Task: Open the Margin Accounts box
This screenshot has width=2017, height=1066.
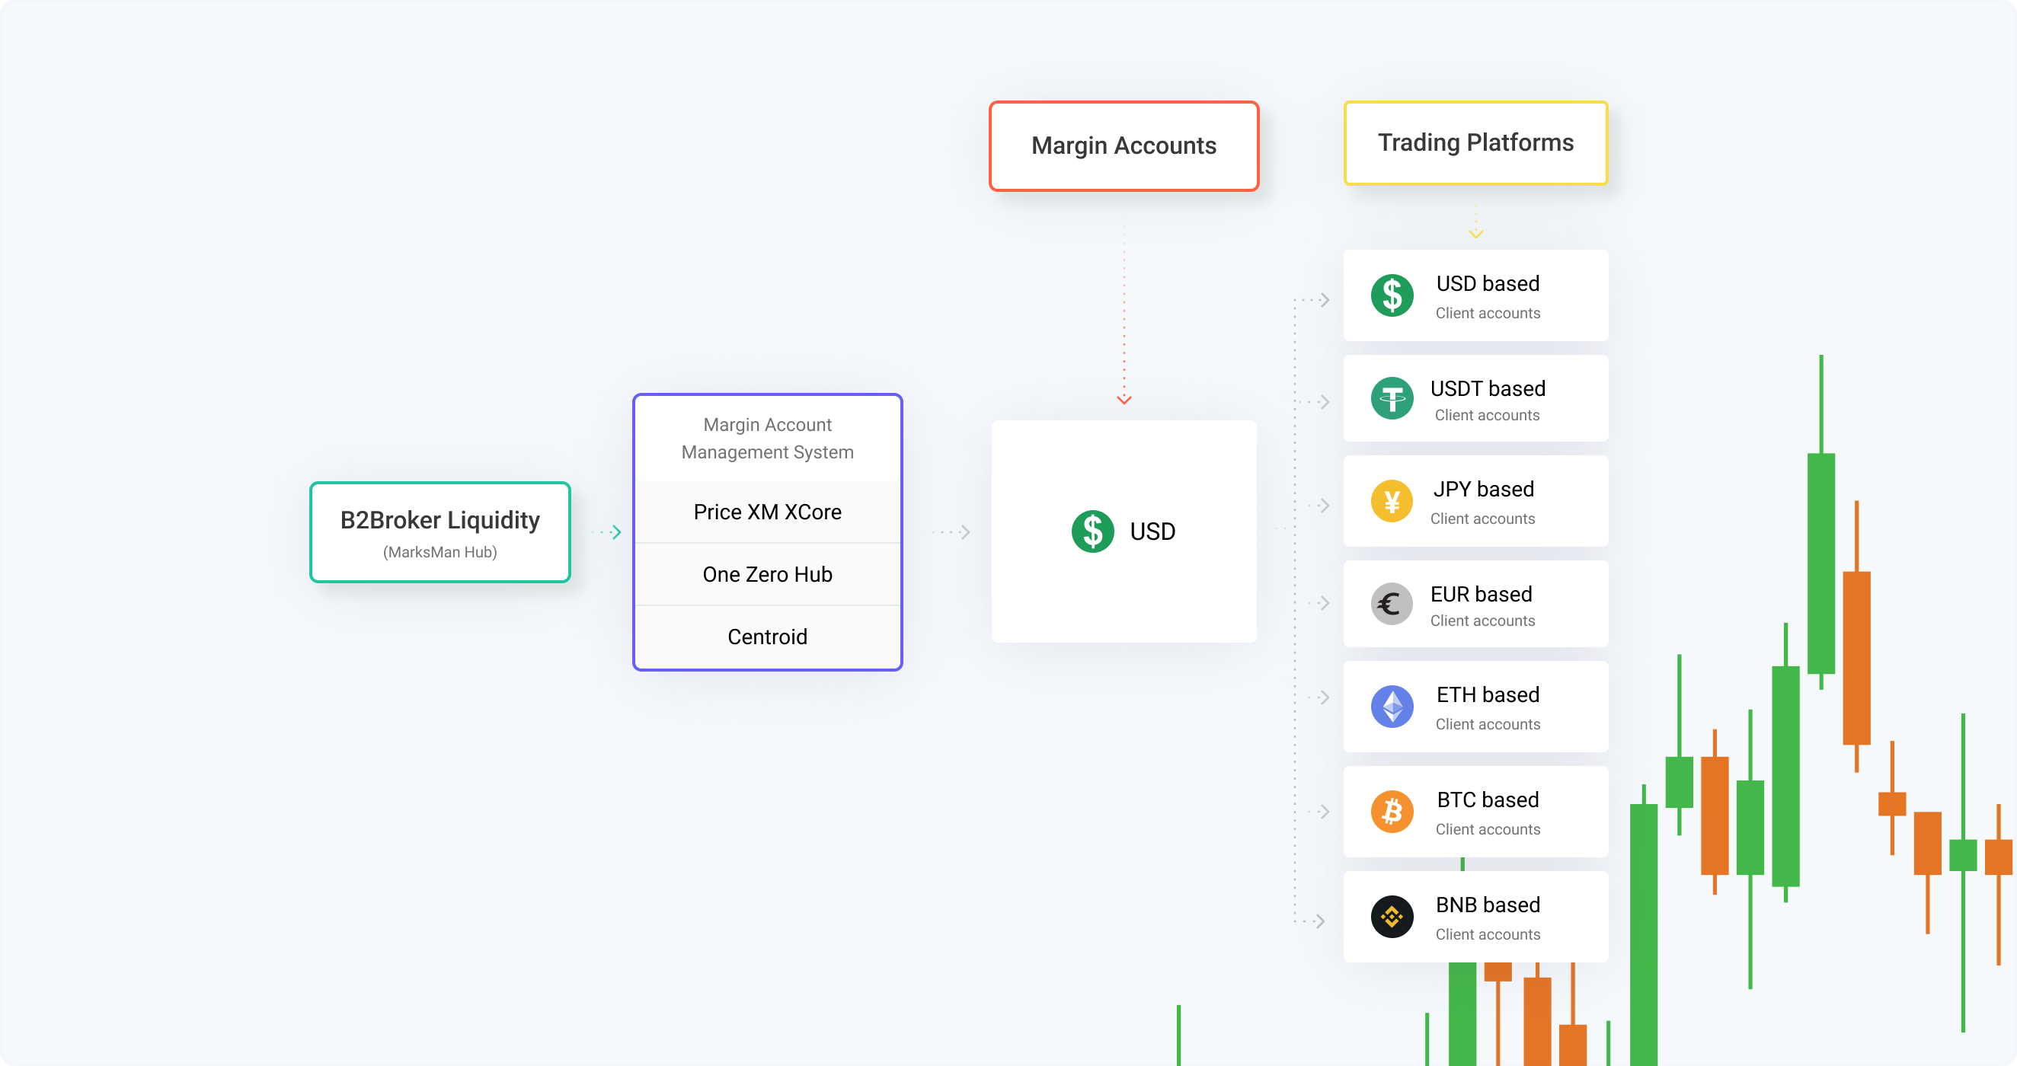Action: [1124, 145]
